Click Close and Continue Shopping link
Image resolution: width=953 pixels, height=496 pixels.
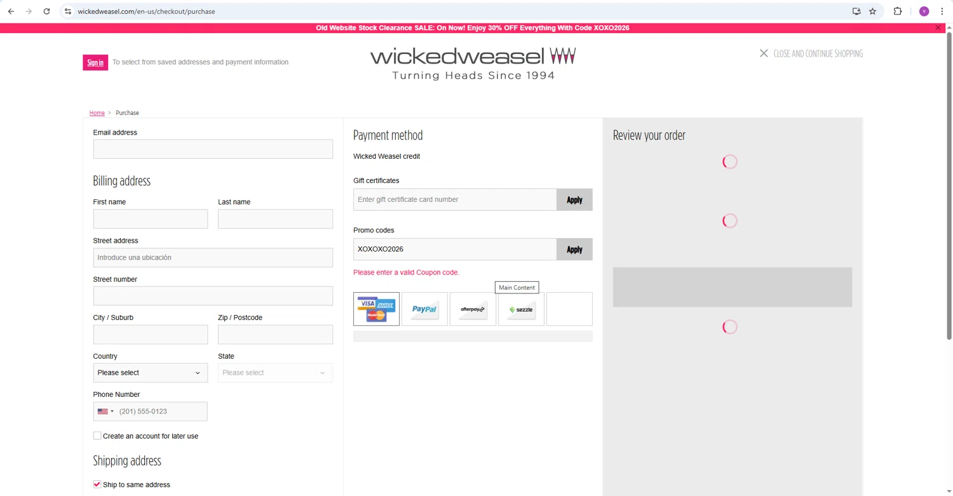818,53
